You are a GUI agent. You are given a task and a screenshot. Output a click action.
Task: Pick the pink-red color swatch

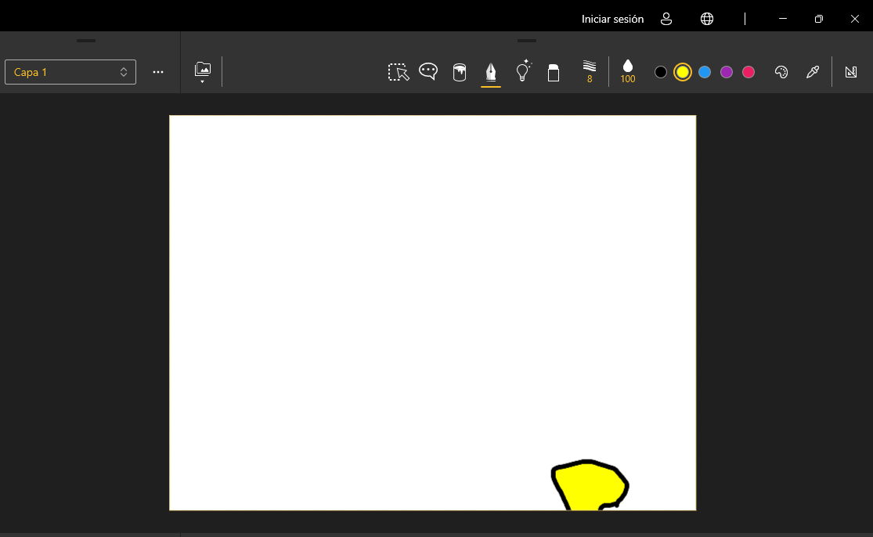click(749, 72)
